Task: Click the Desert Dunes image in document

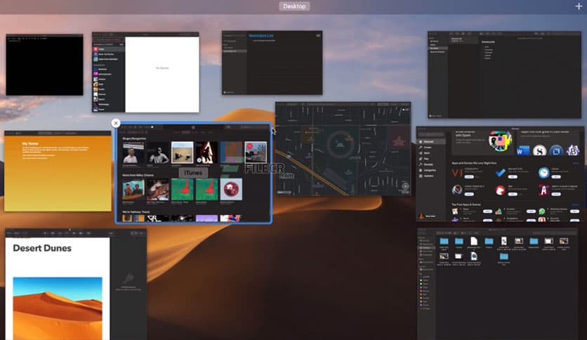Action: 58,308
